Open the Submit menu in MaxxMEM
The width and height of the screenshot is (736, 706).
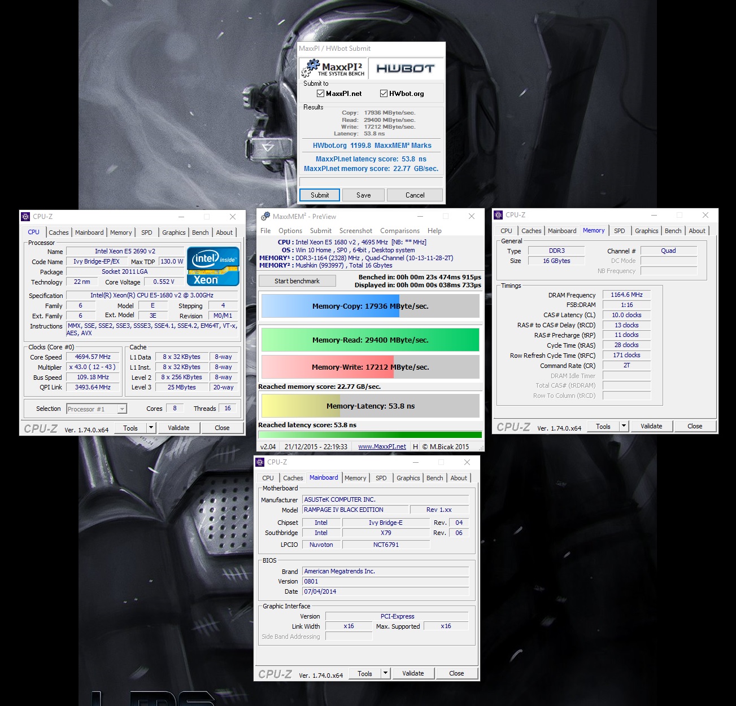[x=321, y=231]
